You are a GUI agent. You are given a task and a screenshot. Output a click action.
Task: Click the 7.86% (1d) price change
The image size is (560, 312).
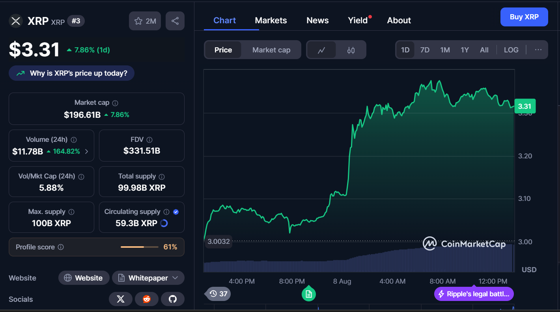coord(88,50)
